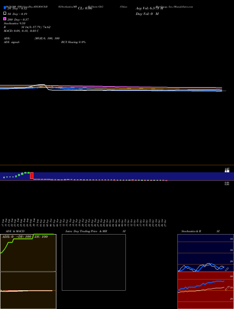Viewport: 234px width, 309px height.
Task: Click the 'Day Vol: 0 M' text
Action: click(x=147, y=14)
